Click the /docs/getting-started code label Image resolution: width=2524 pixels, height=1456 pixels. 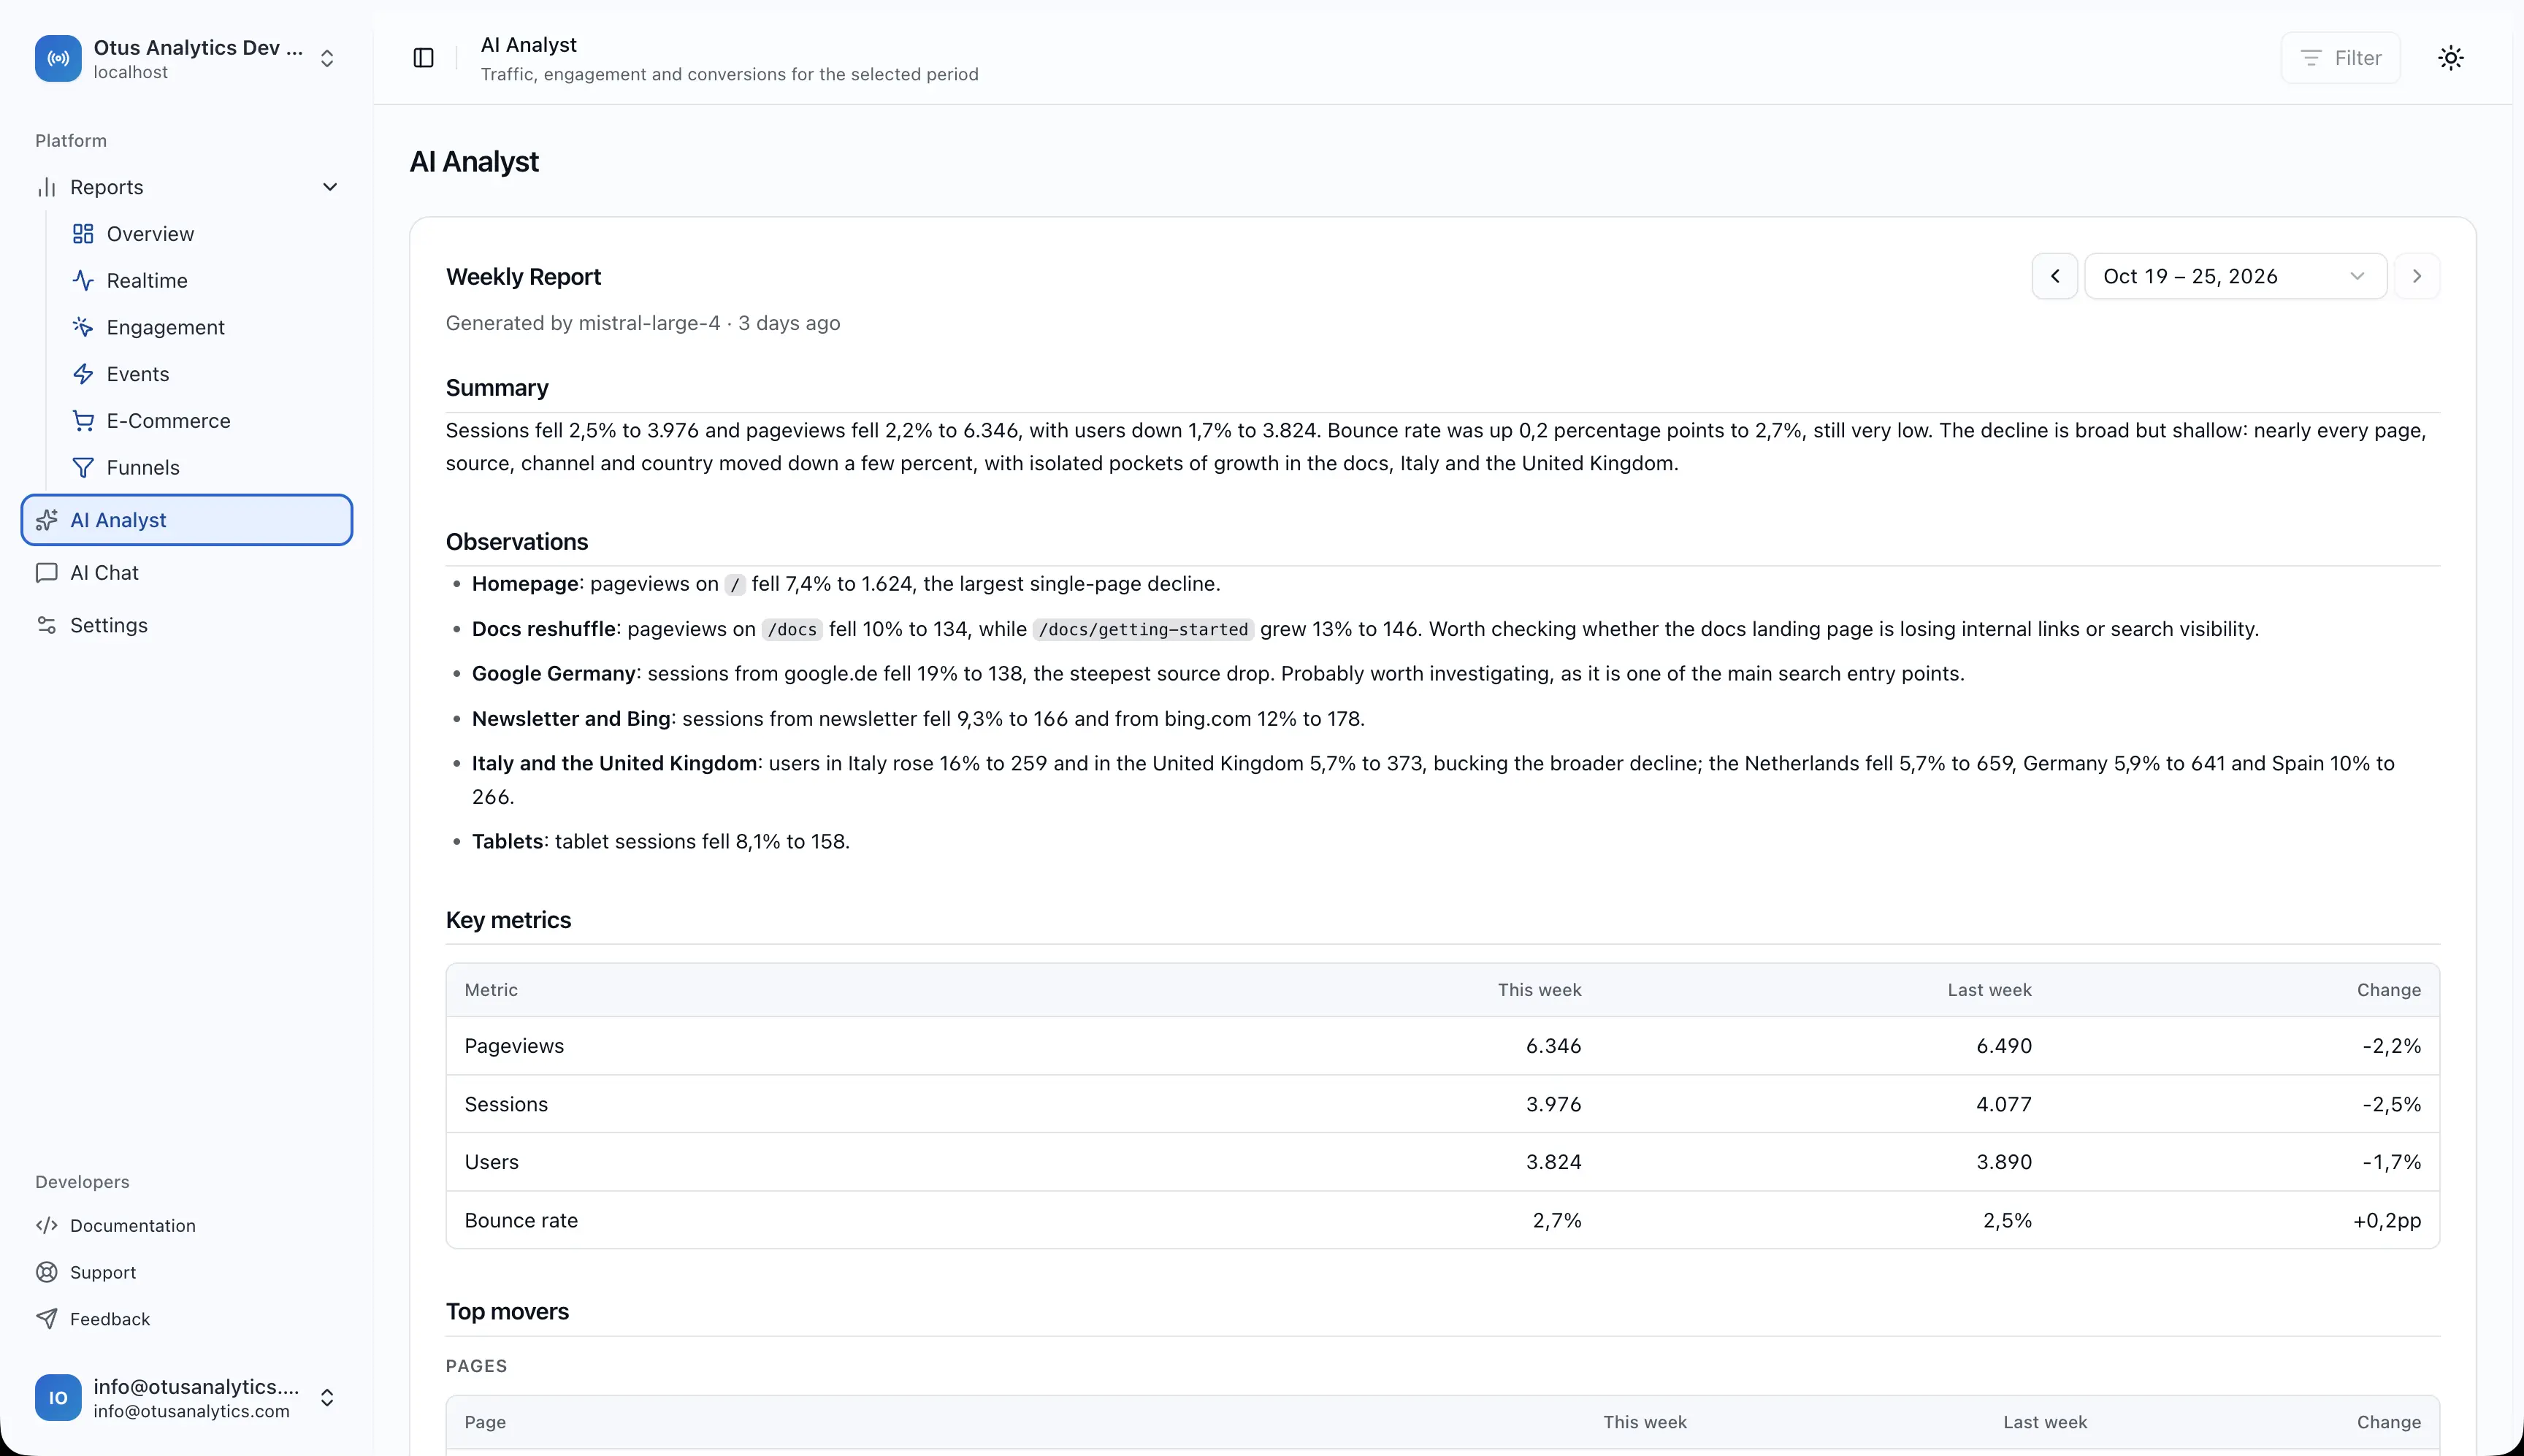(1143, 629)
